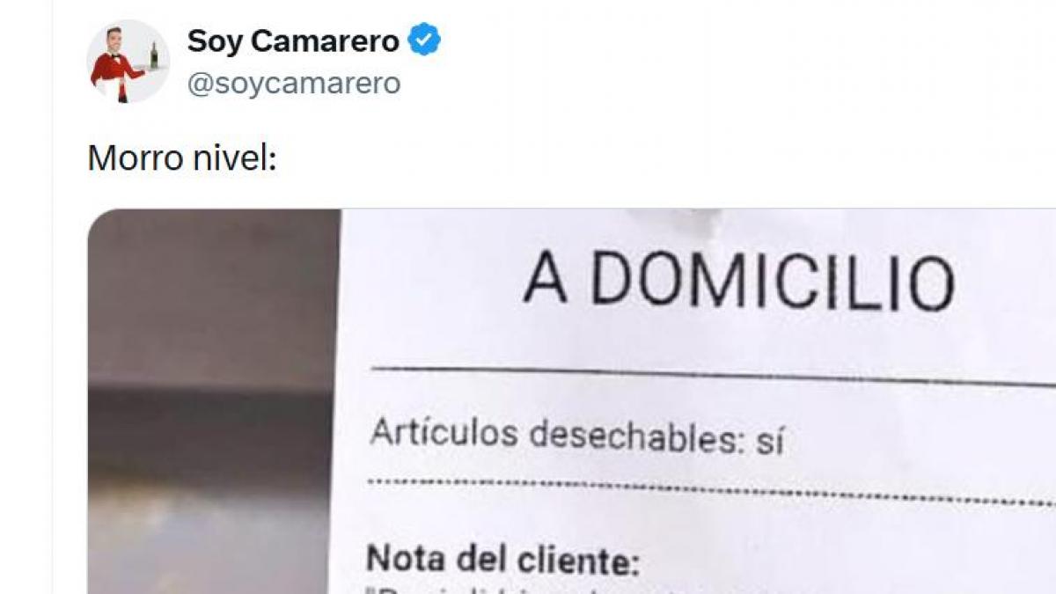Visit the @soycamarero handle link
The width and height of the screenshot is (1056, 594).
tap(294, 83)
